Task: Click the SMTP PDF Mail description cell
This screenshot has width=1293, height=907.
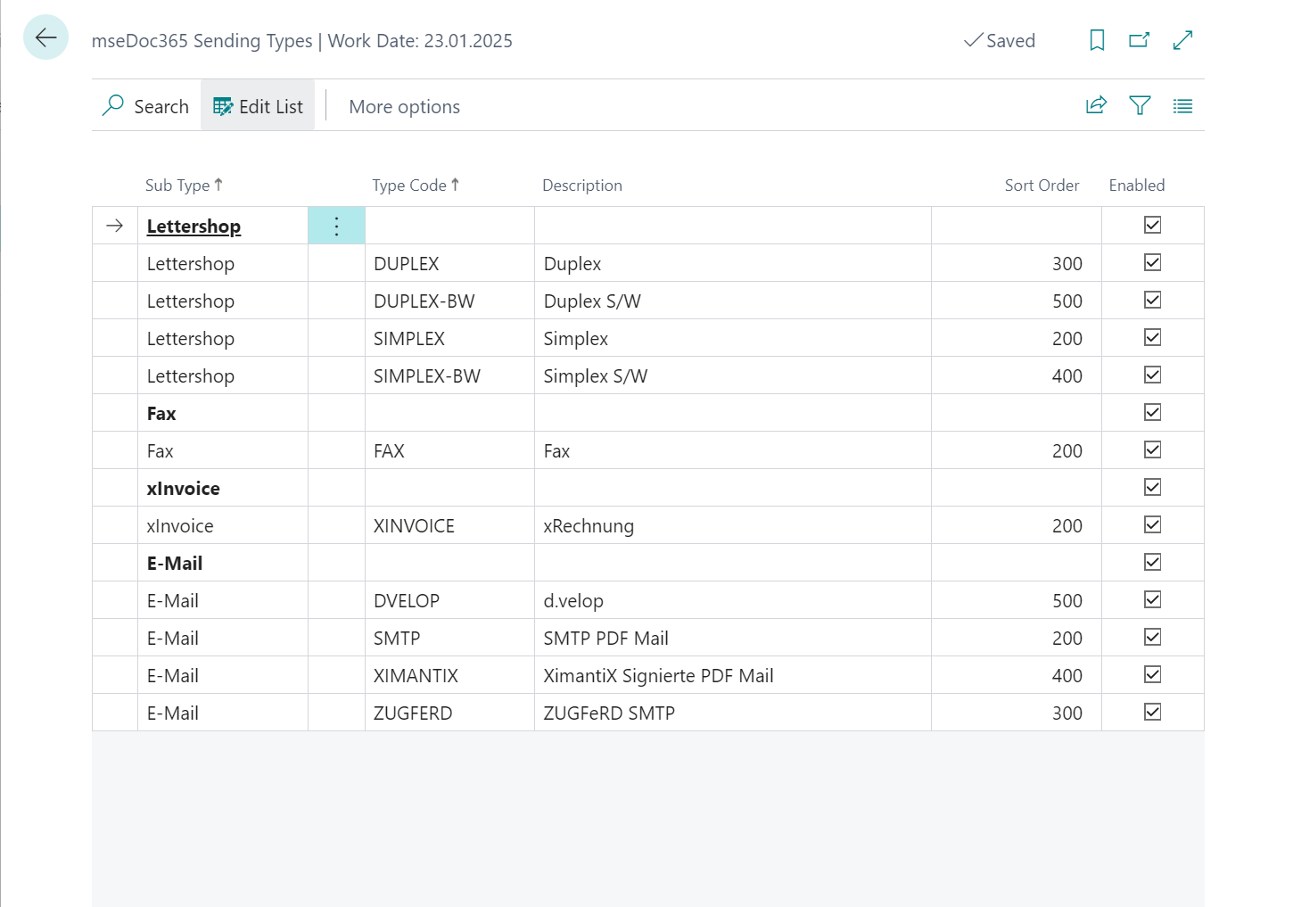Action: click(x=605, y=639)
